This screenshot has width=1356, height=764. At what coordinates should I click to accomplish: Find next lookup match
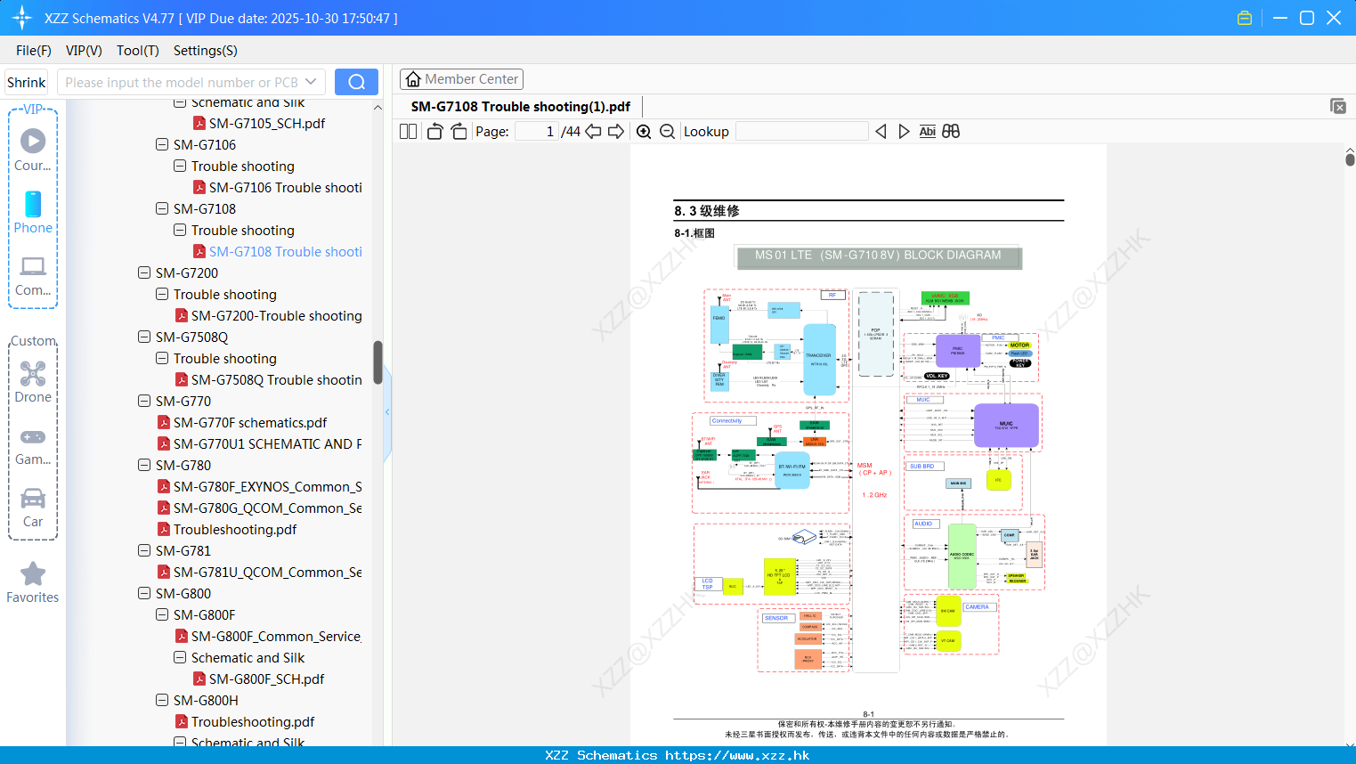point(904,131)
